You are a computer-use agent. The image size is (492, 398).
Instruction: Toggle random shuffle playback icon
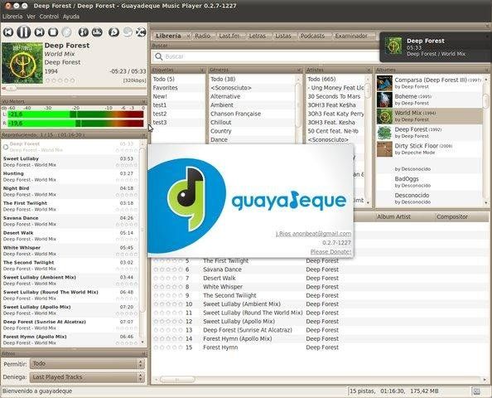(x=141, y=32)
